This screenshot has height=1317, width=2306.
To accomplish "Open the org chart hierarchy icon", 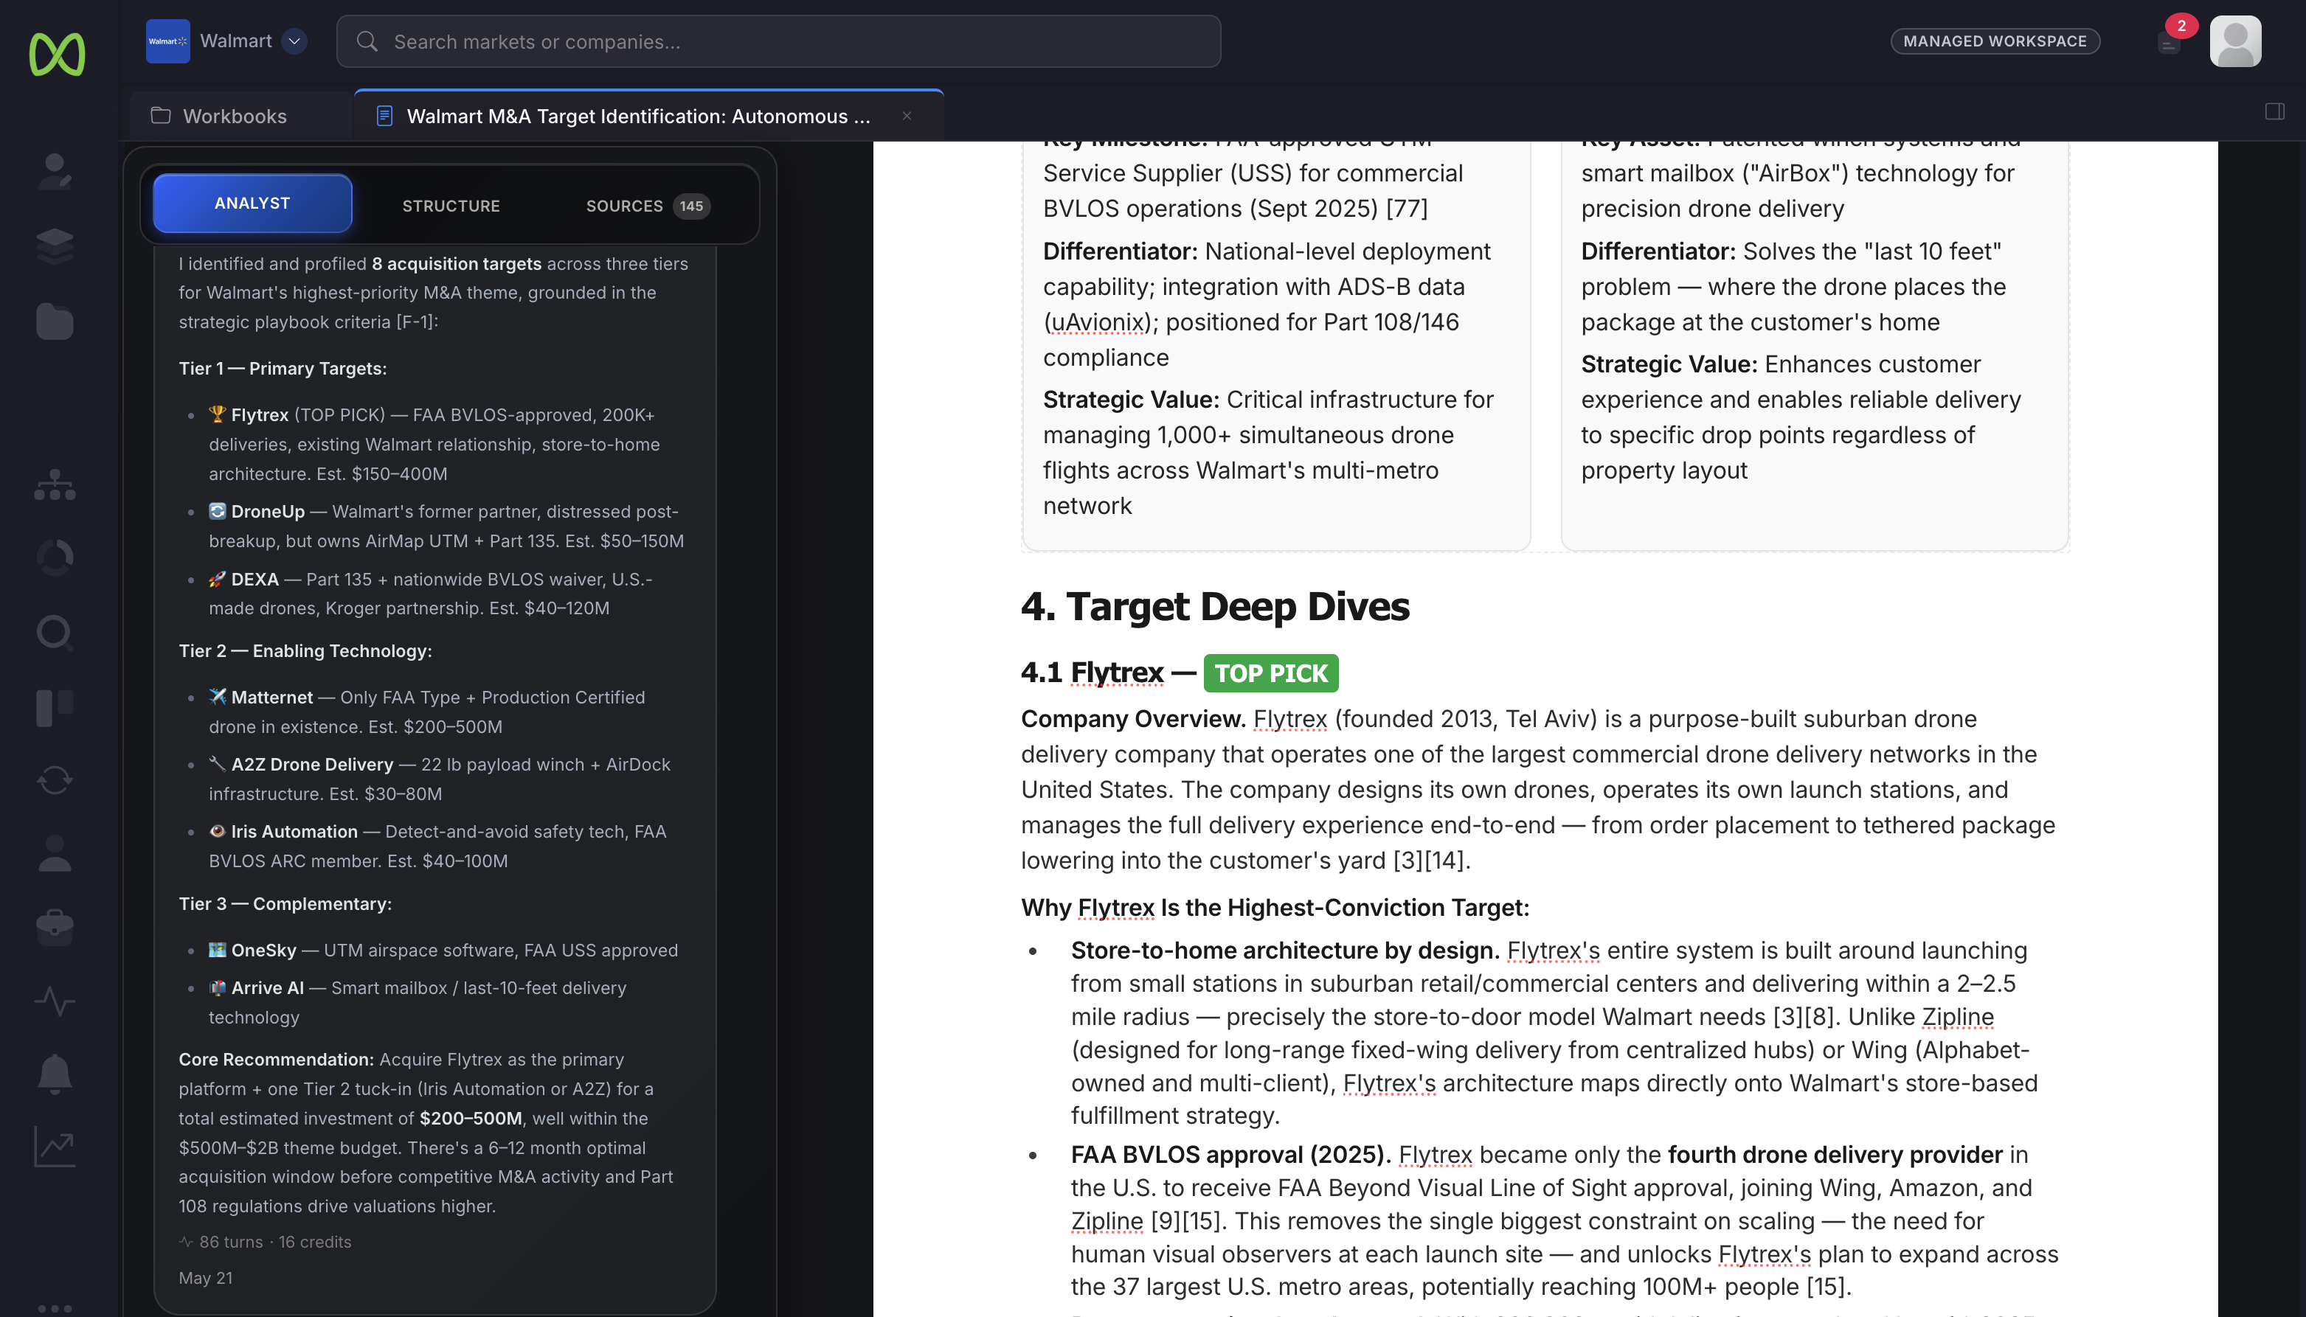I will point(55,484).
